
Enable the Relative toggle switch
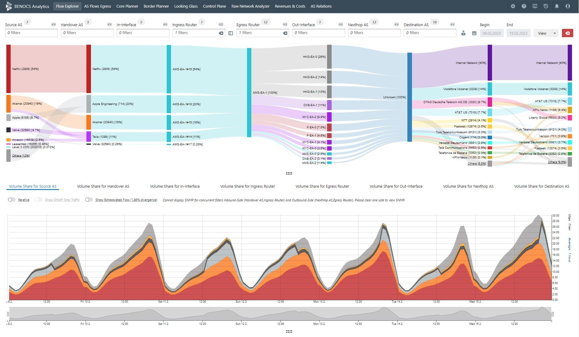pos(12,200)
